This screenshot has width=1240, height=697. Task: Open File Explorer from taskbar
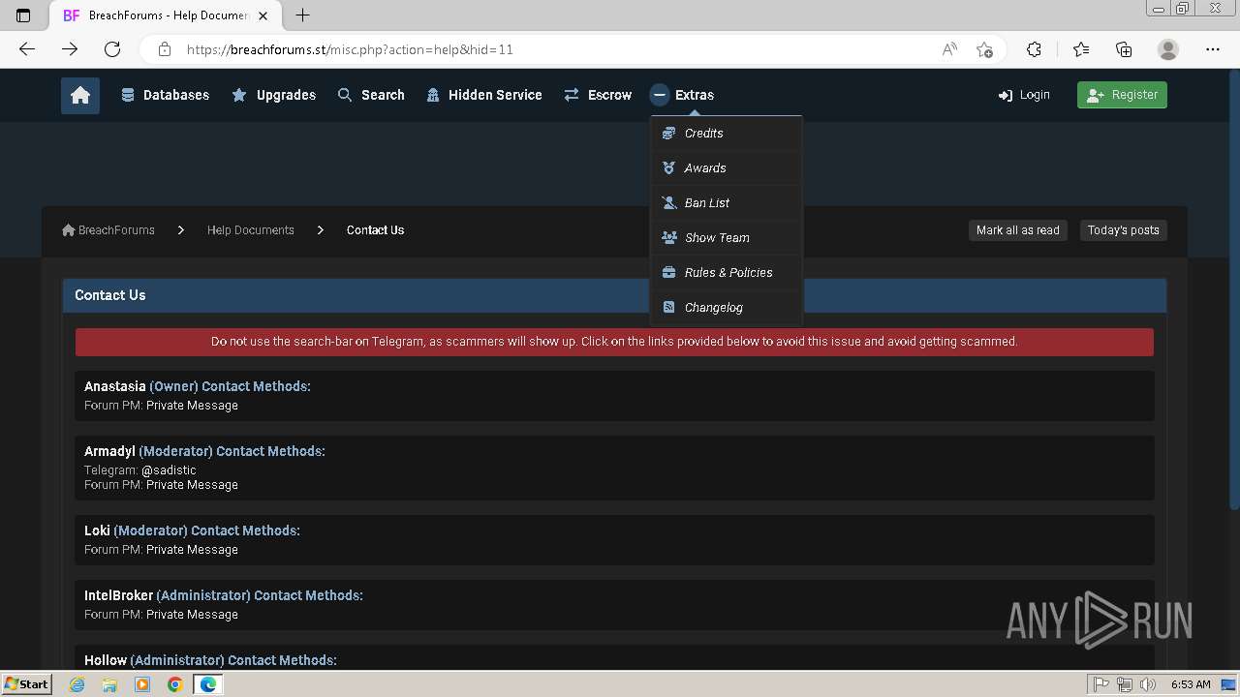pos(109,684)
